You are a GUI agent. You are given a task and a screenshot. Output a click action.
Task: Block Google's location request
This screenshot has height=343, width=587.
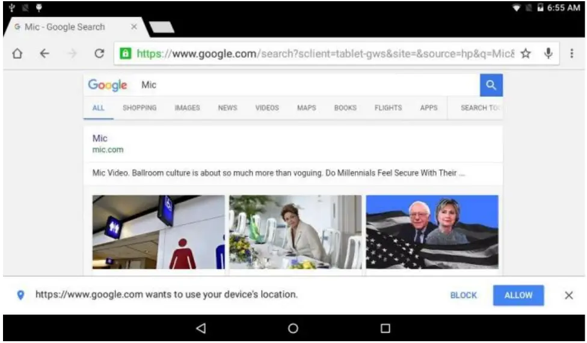click(464, 295)
